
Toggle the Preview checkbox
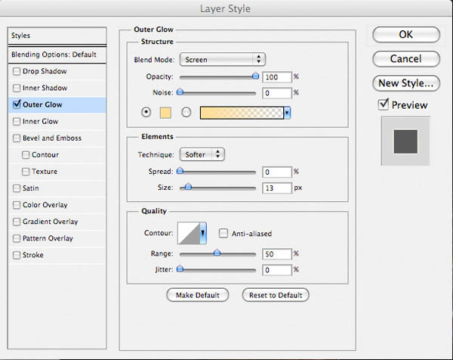[x=384, y=104]
